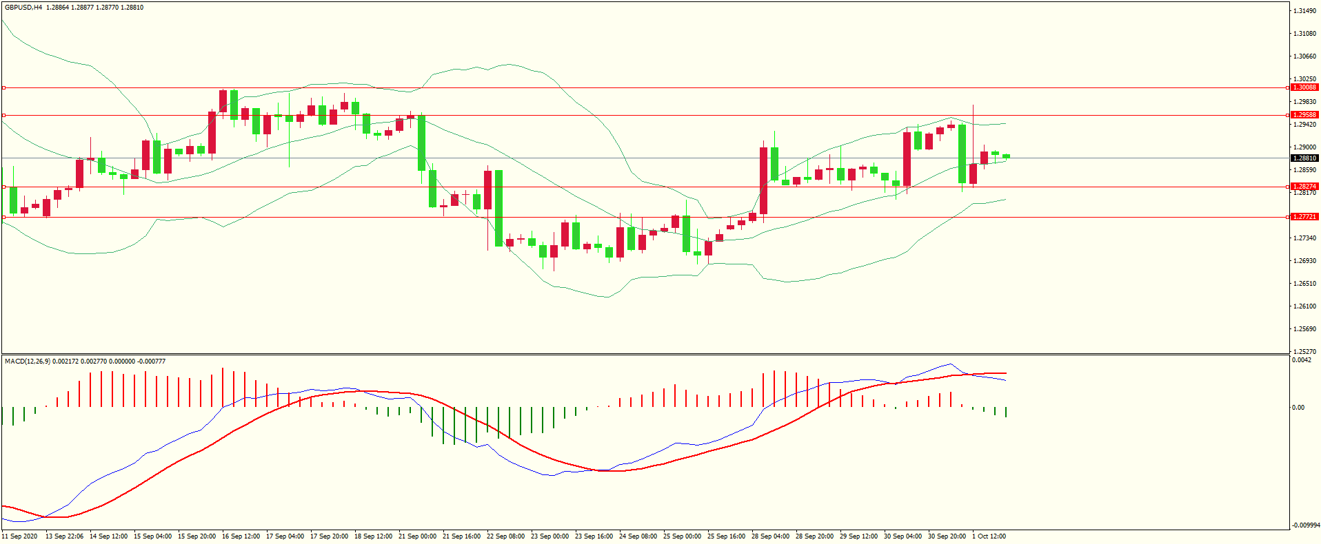This screenshot has height=544, width=1321.
Task: Click the black 1.28810 current price label
Action: (1304, 158)
